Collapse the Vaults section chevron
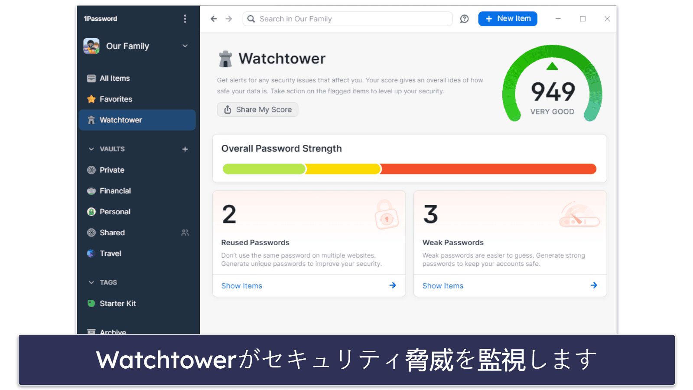This screenshot has width=693, height=390. [x=91, y=149]
